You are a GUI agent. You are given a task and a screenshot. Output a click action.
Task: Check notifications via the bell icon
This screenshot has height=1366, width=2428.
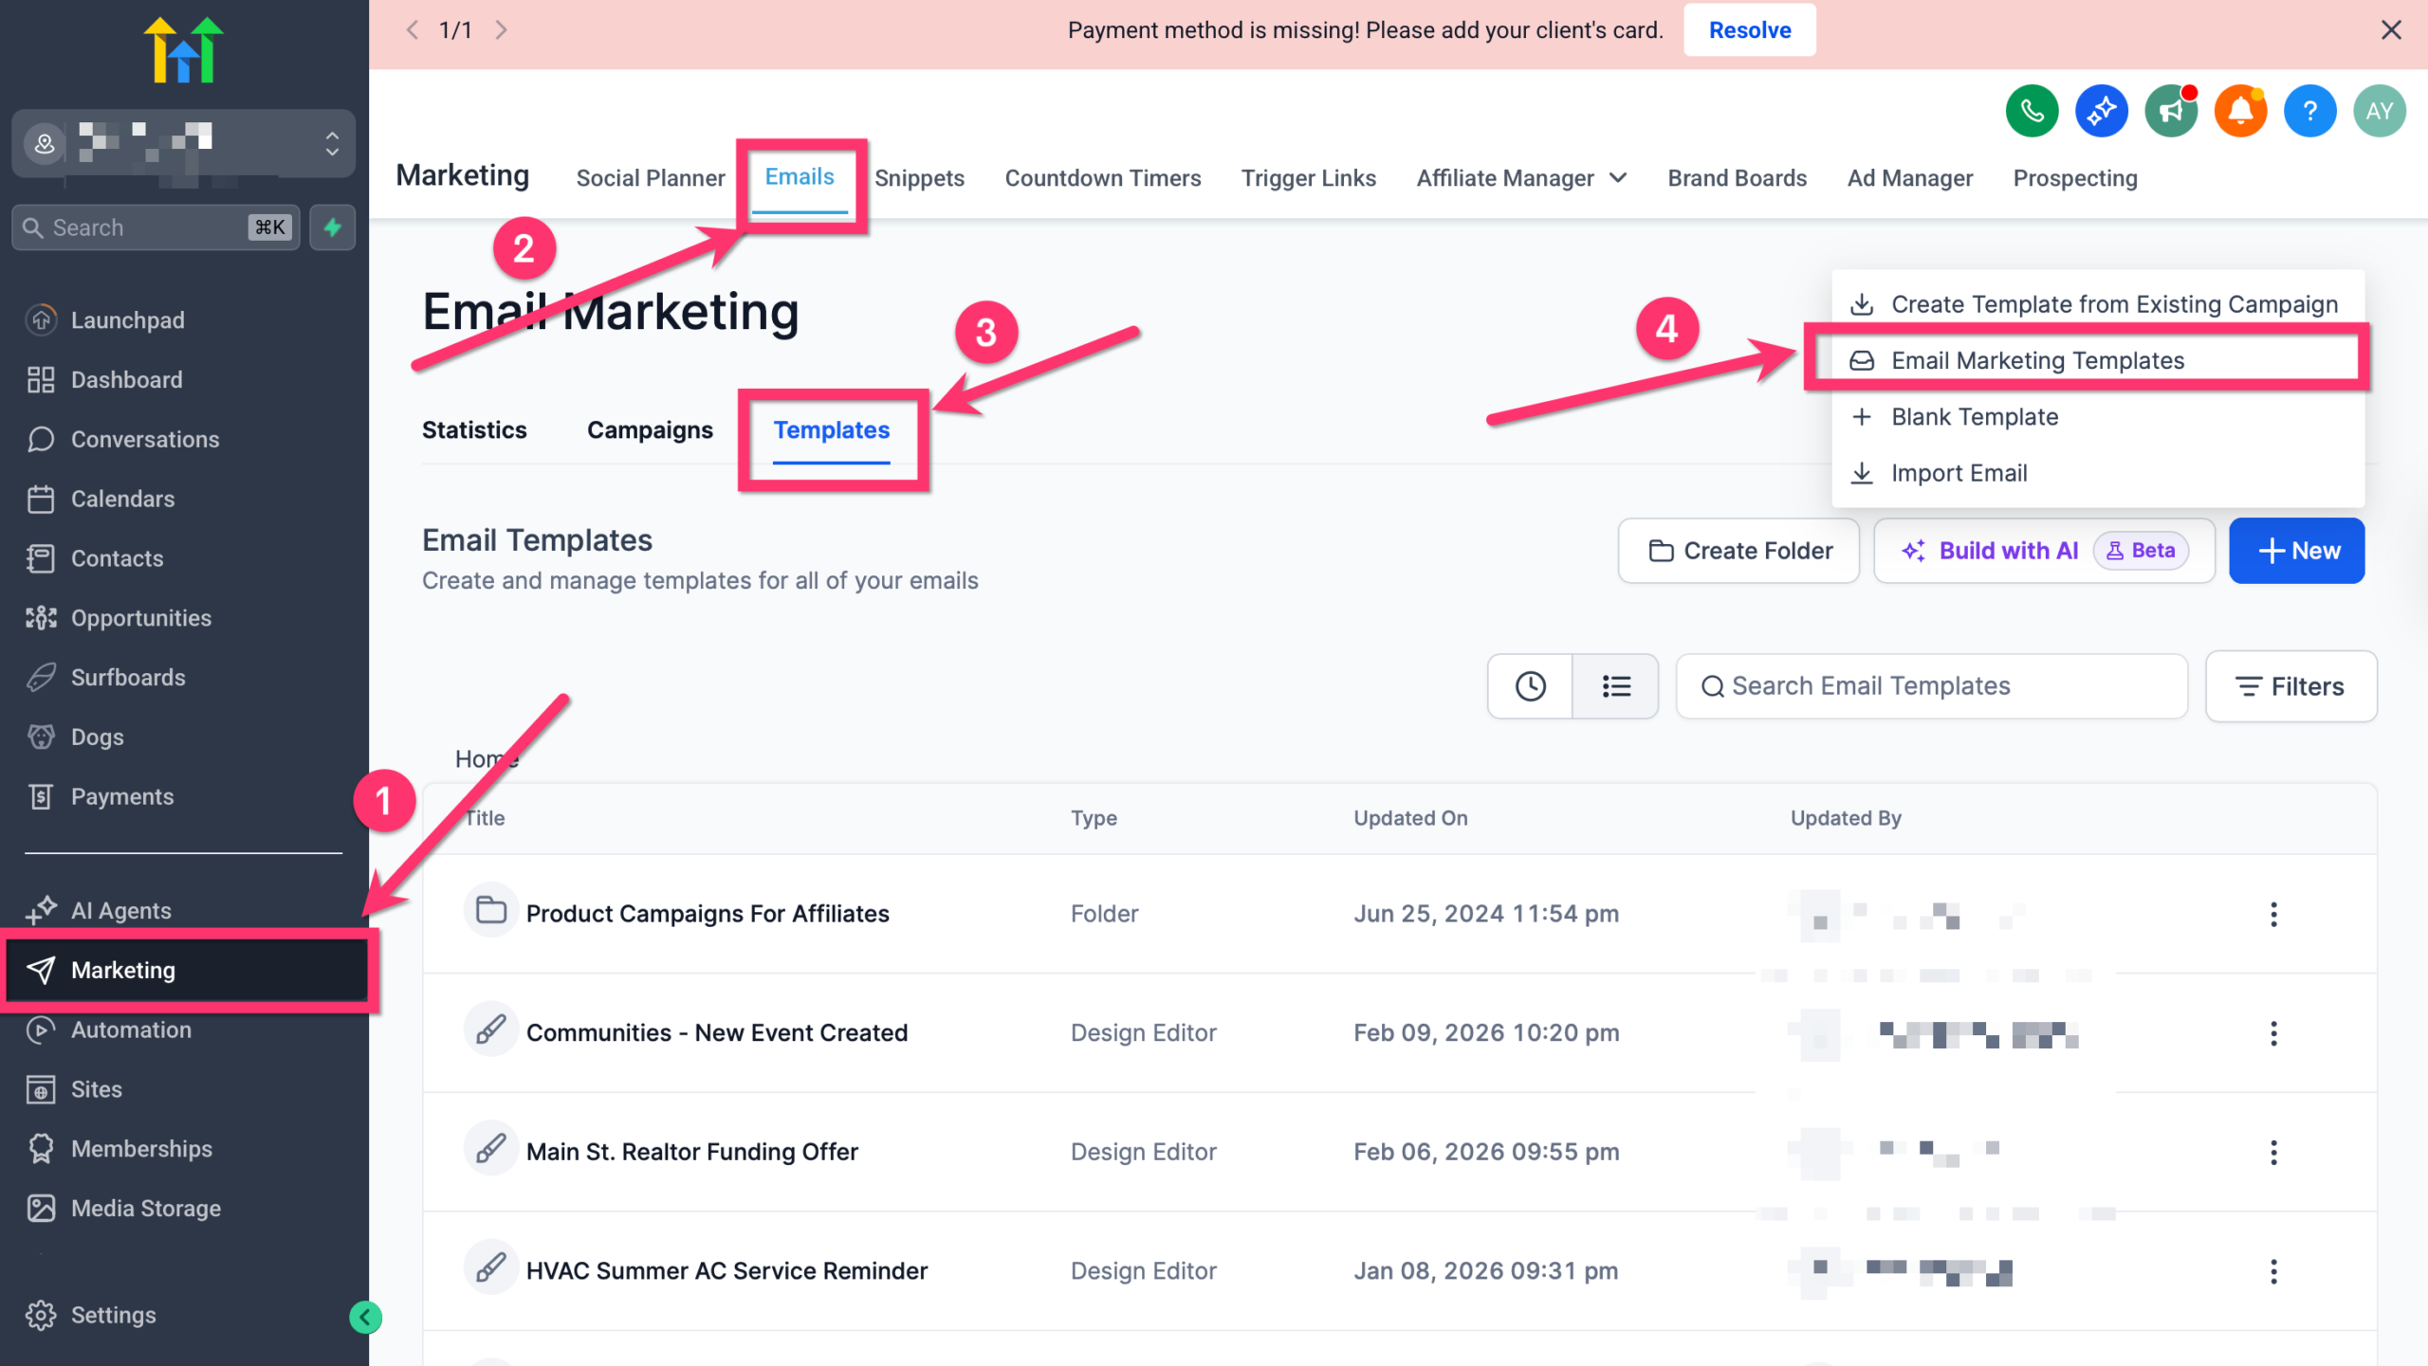[x=2240, y=110]
